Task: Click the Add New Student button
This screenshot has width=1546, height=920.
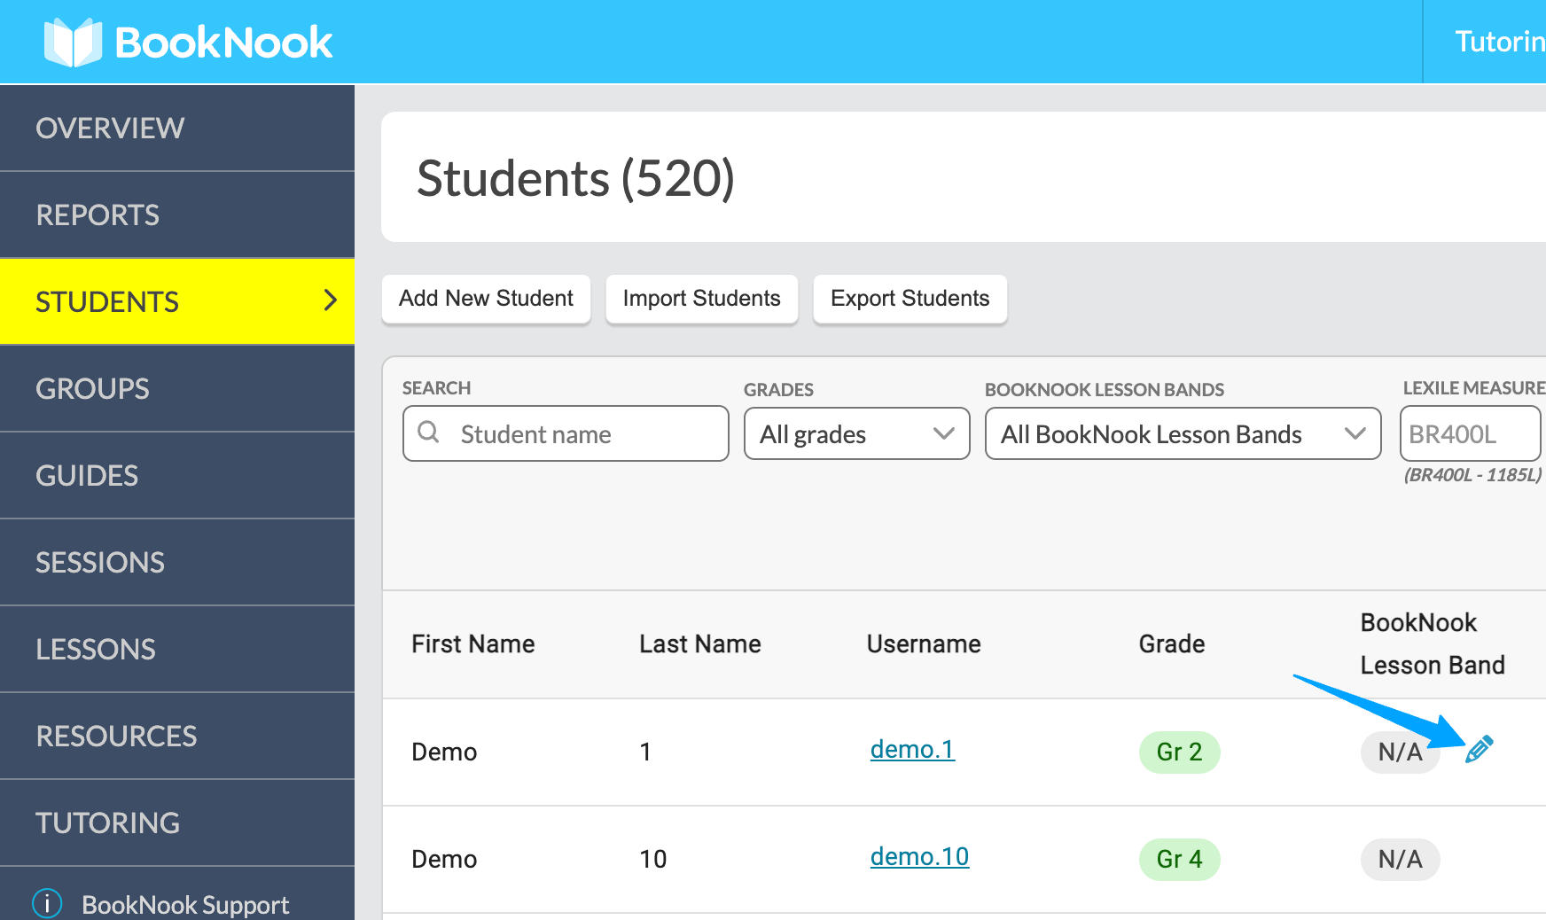Action: coord(486,299)
